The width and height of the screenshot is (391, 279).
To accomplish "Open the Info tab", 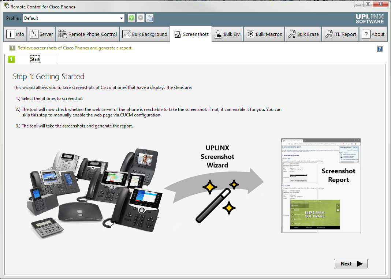I will [15, 34].
